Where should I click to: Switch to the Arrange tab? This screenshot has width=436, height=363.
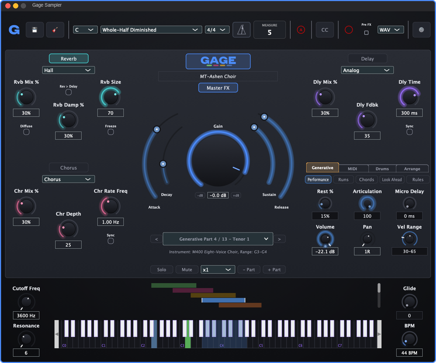click(x=412, y=169)
